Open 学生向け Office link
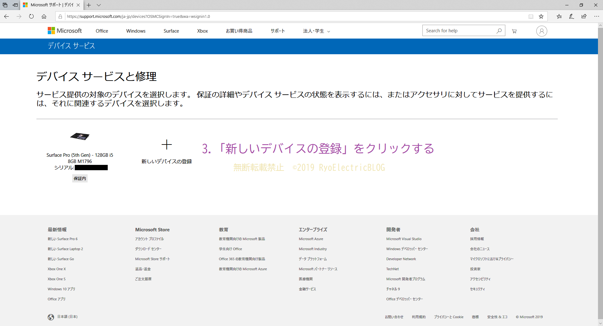Image resolution: width=603 pixels, height=326 pixels. coord(231,249)
